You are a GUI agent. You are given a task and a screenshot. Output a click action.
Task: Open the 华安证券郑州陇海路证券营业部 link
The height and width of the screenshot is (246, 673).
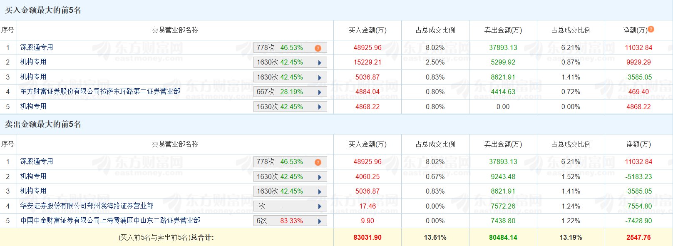coord(87,206)
